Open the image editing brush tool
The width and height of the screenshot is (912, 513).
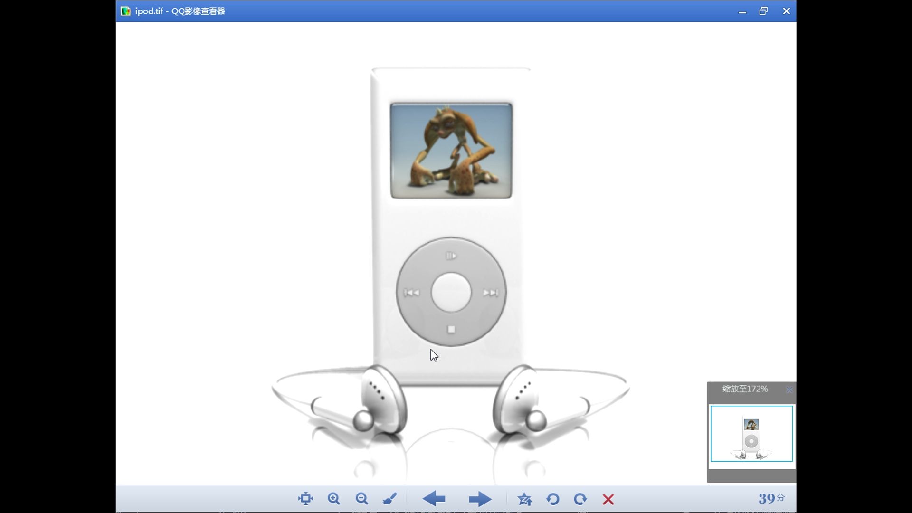click(389, 499)
